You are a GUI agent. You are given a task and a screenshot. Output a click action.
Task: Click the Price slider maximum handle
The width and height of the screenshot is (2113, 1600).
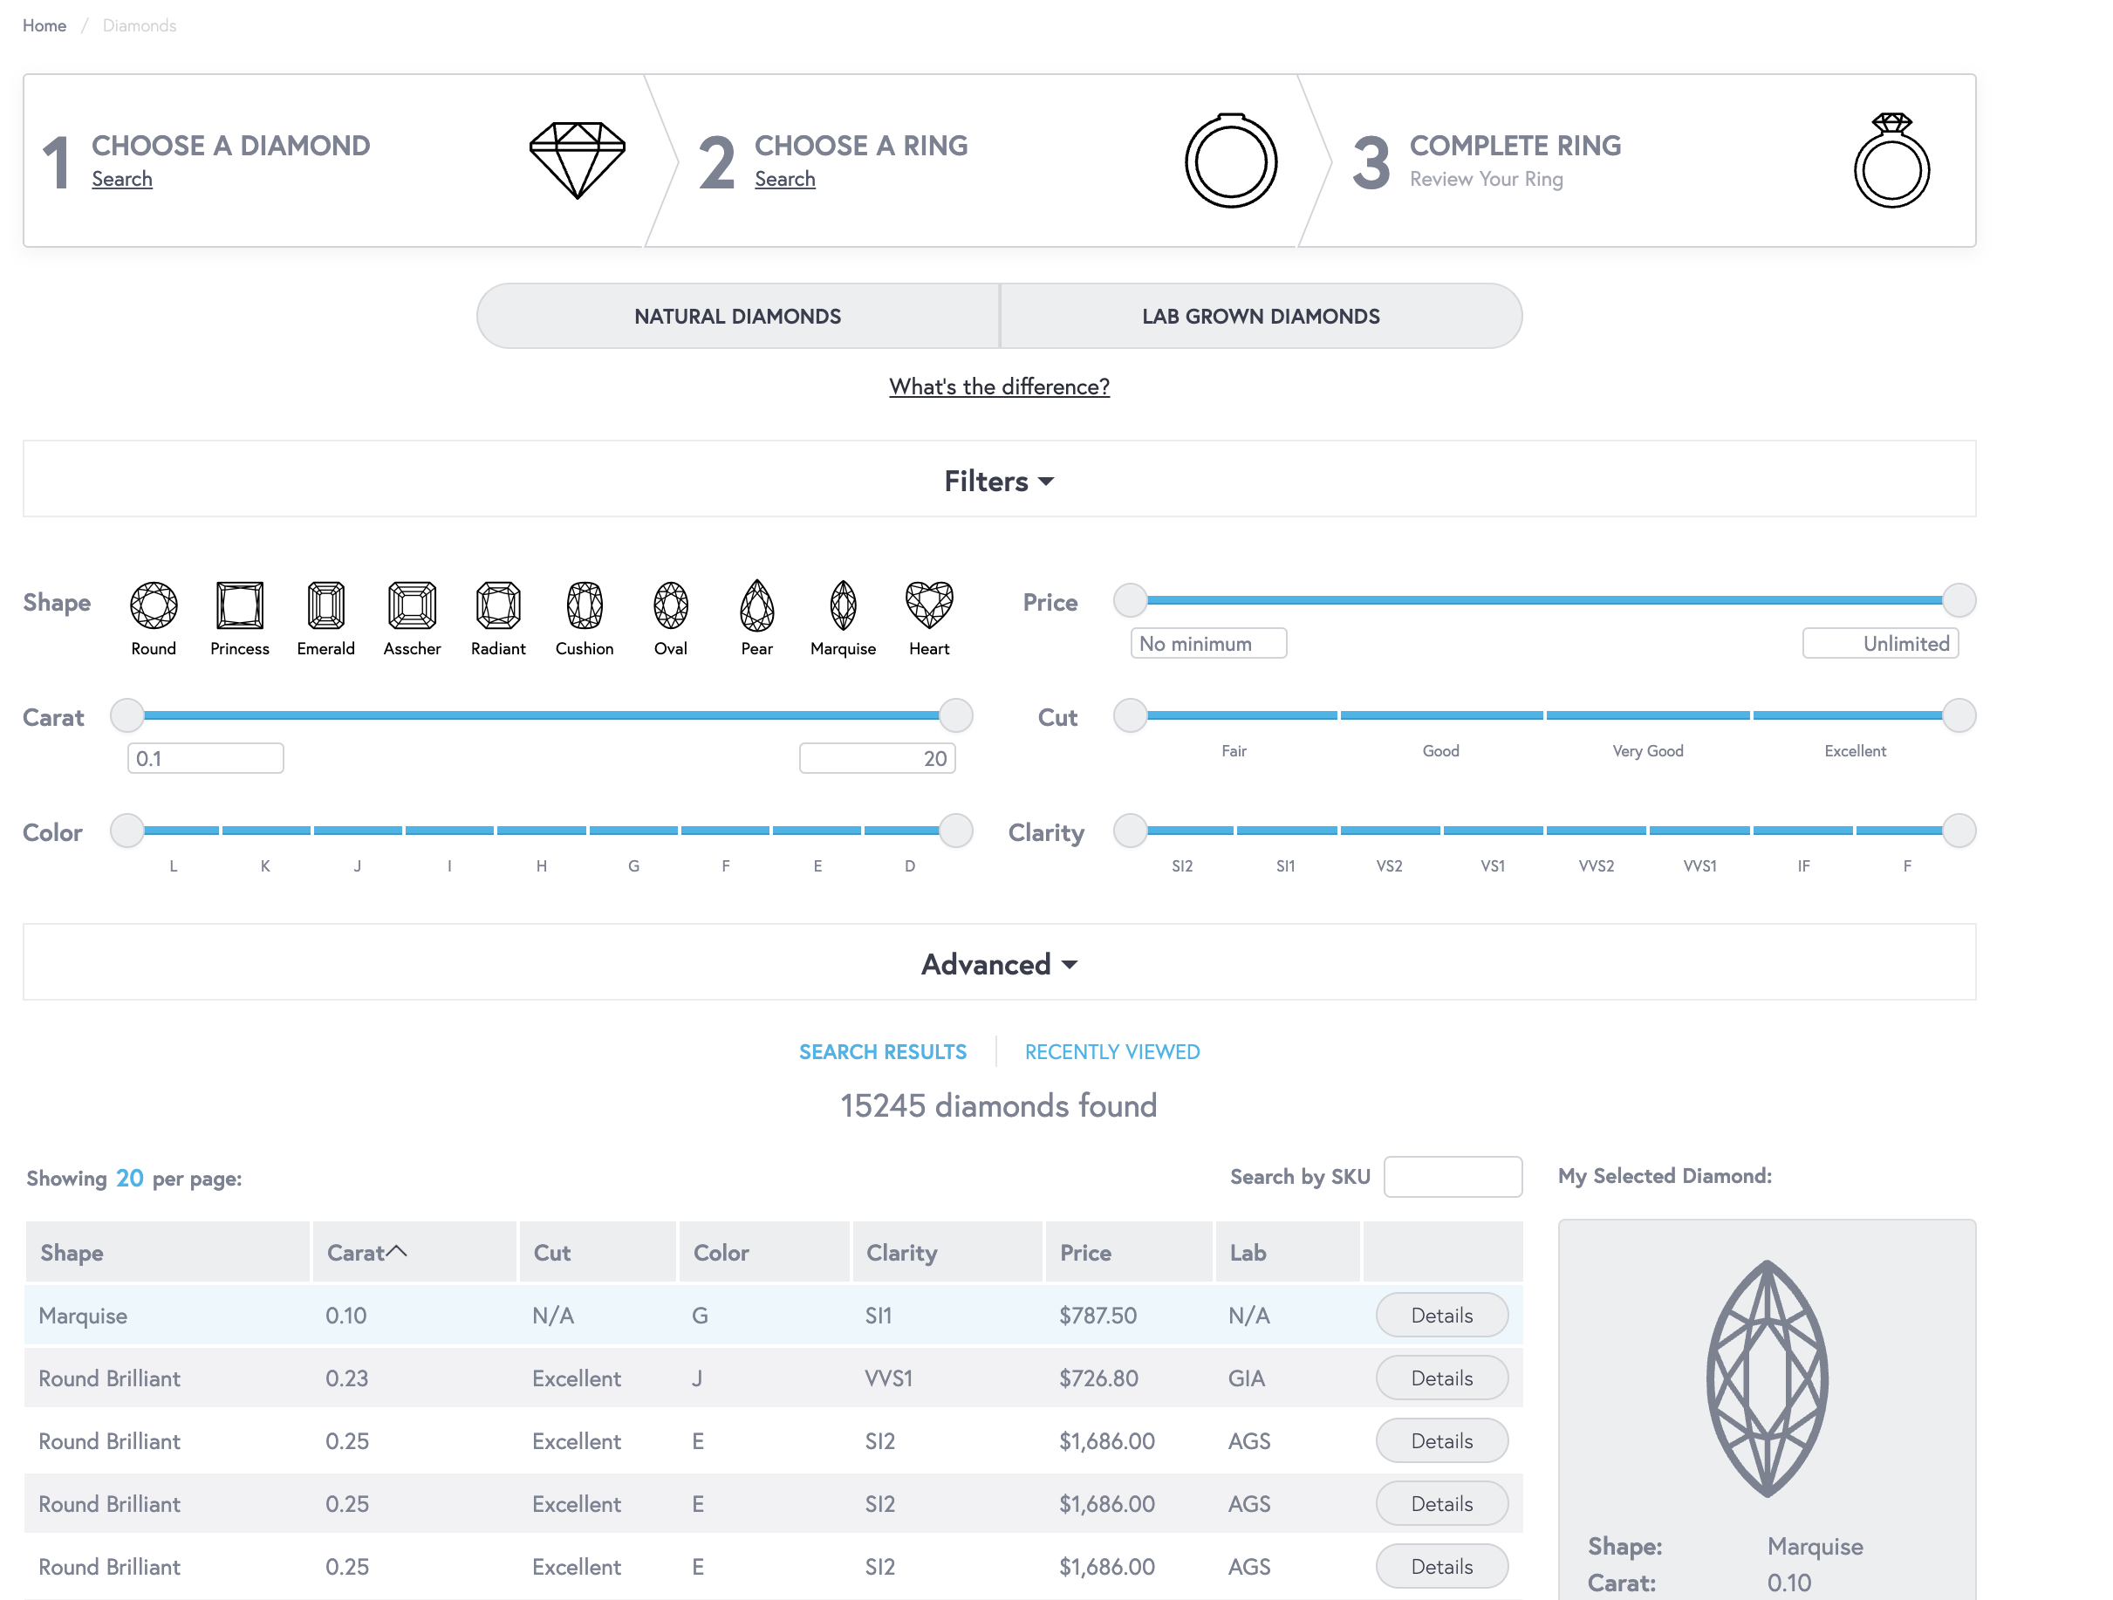1959,600
